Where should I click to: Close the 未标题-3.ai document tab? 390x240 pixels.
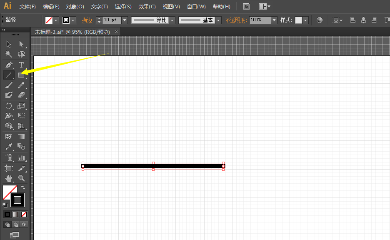[116, 32]
